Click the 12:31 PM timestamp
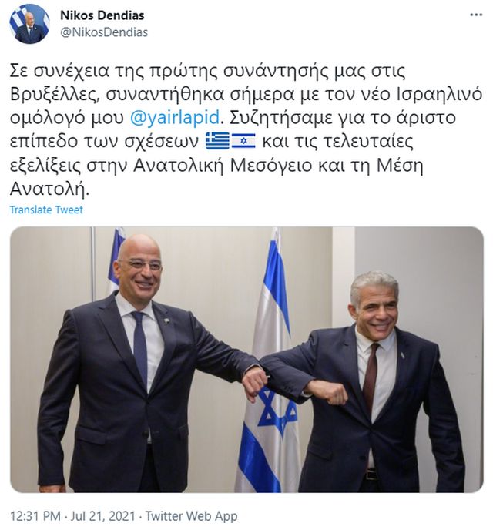493x530 pixels. 35,516
